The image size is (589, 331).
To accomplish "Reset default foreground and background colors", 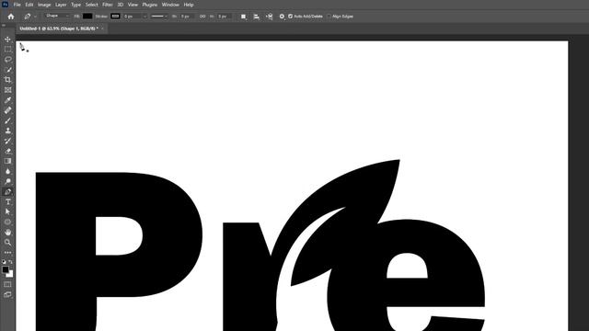I will coord(4,261).
